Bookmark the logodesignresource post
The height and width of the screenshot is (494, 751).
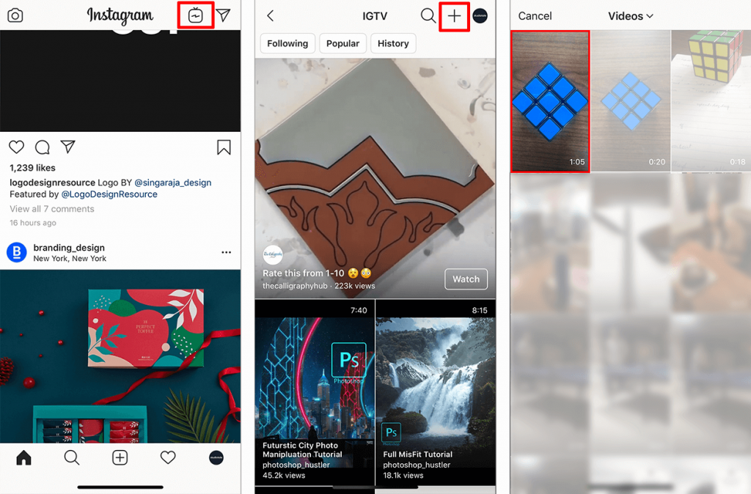click(224, 147)
